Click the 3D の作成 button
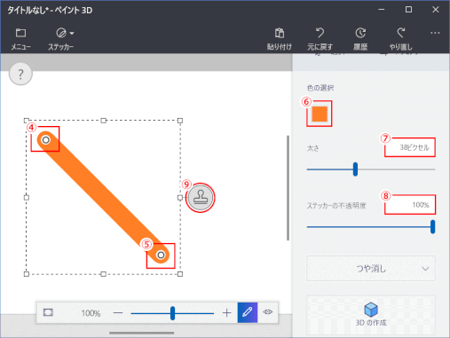Image resolution: width=450 pixels, height=338 pixels. coord(371,315)
